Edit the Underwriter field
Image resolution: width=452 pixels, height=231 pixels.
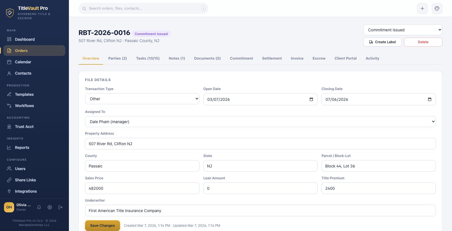pyautogui.click(x=260, y=211)
